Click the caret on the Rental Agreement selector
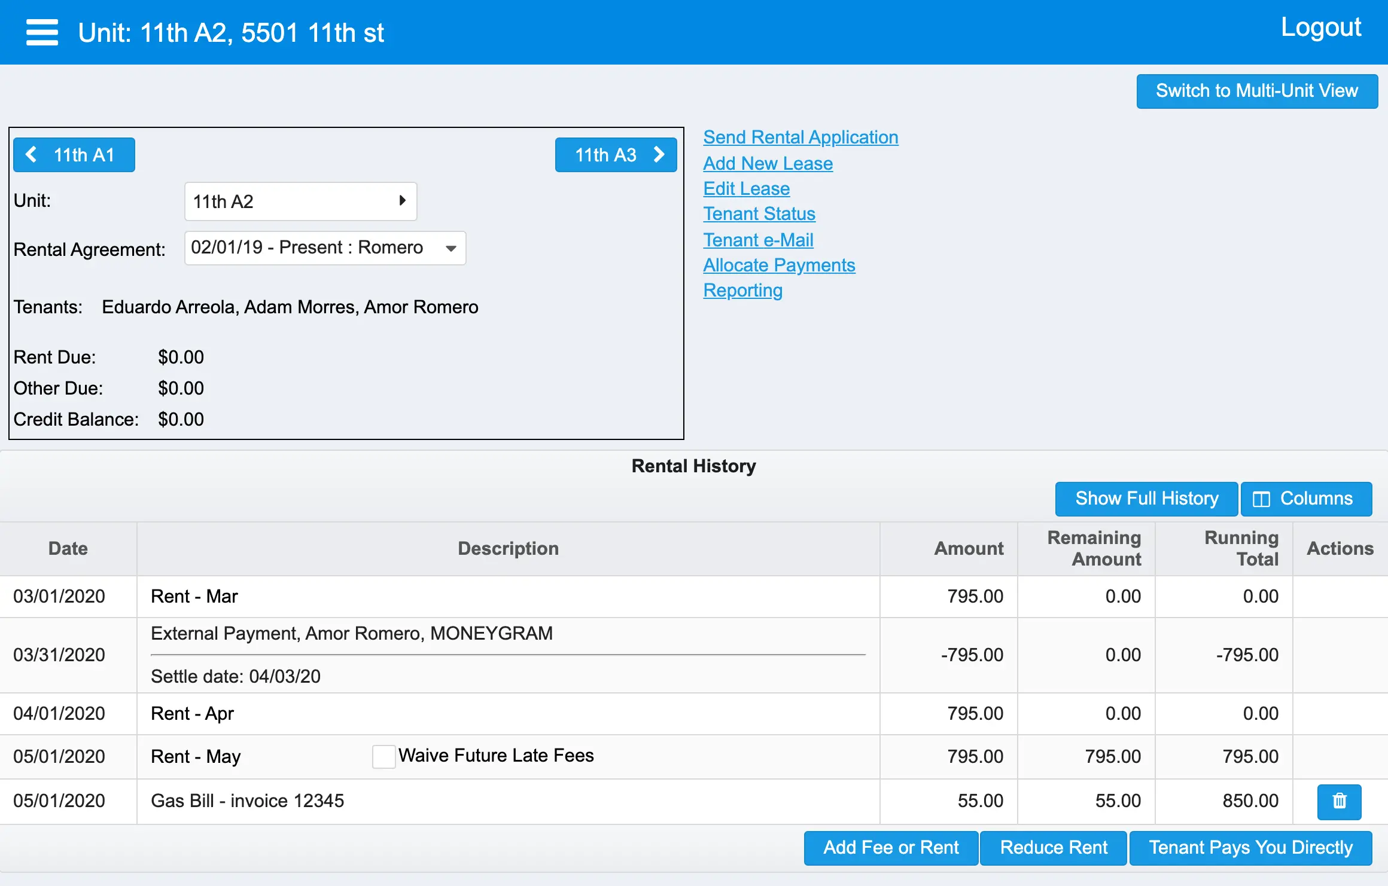This screenshot has width=1388, height=886. point(451,248)
